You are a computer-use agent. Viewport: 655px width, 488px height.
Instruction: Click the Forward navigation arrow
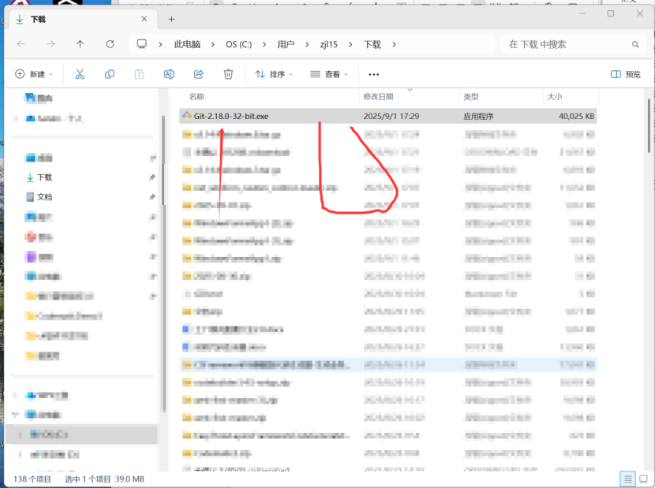51,44
